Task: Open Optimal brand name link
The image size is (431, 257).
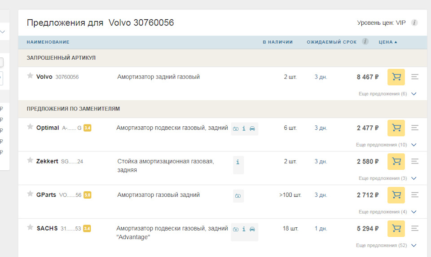Action: (x=48, y=128)
